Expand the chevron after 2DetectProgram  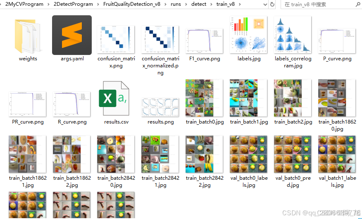[98, 5]
